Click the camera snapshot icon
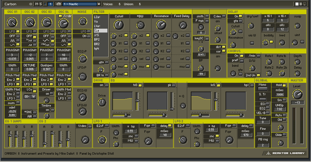 coord(58,4)
